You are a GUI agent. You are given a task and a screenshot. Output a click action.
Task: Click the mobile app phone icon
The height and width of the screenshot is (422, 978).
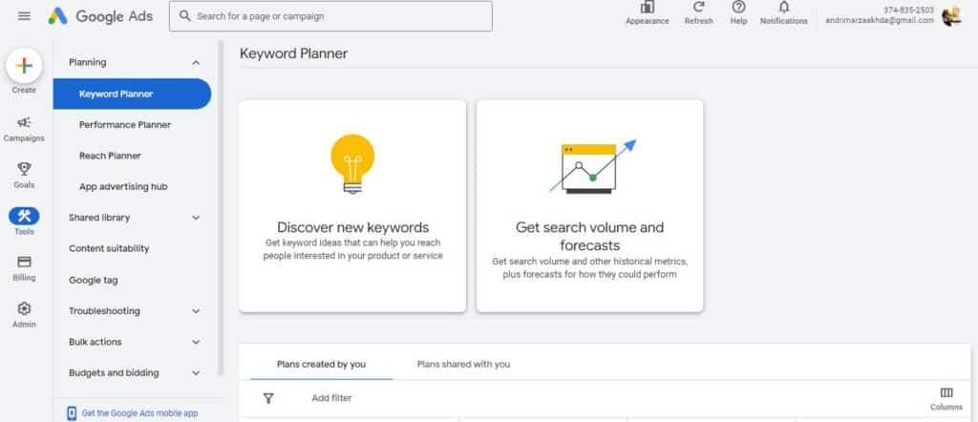point(72,413)
